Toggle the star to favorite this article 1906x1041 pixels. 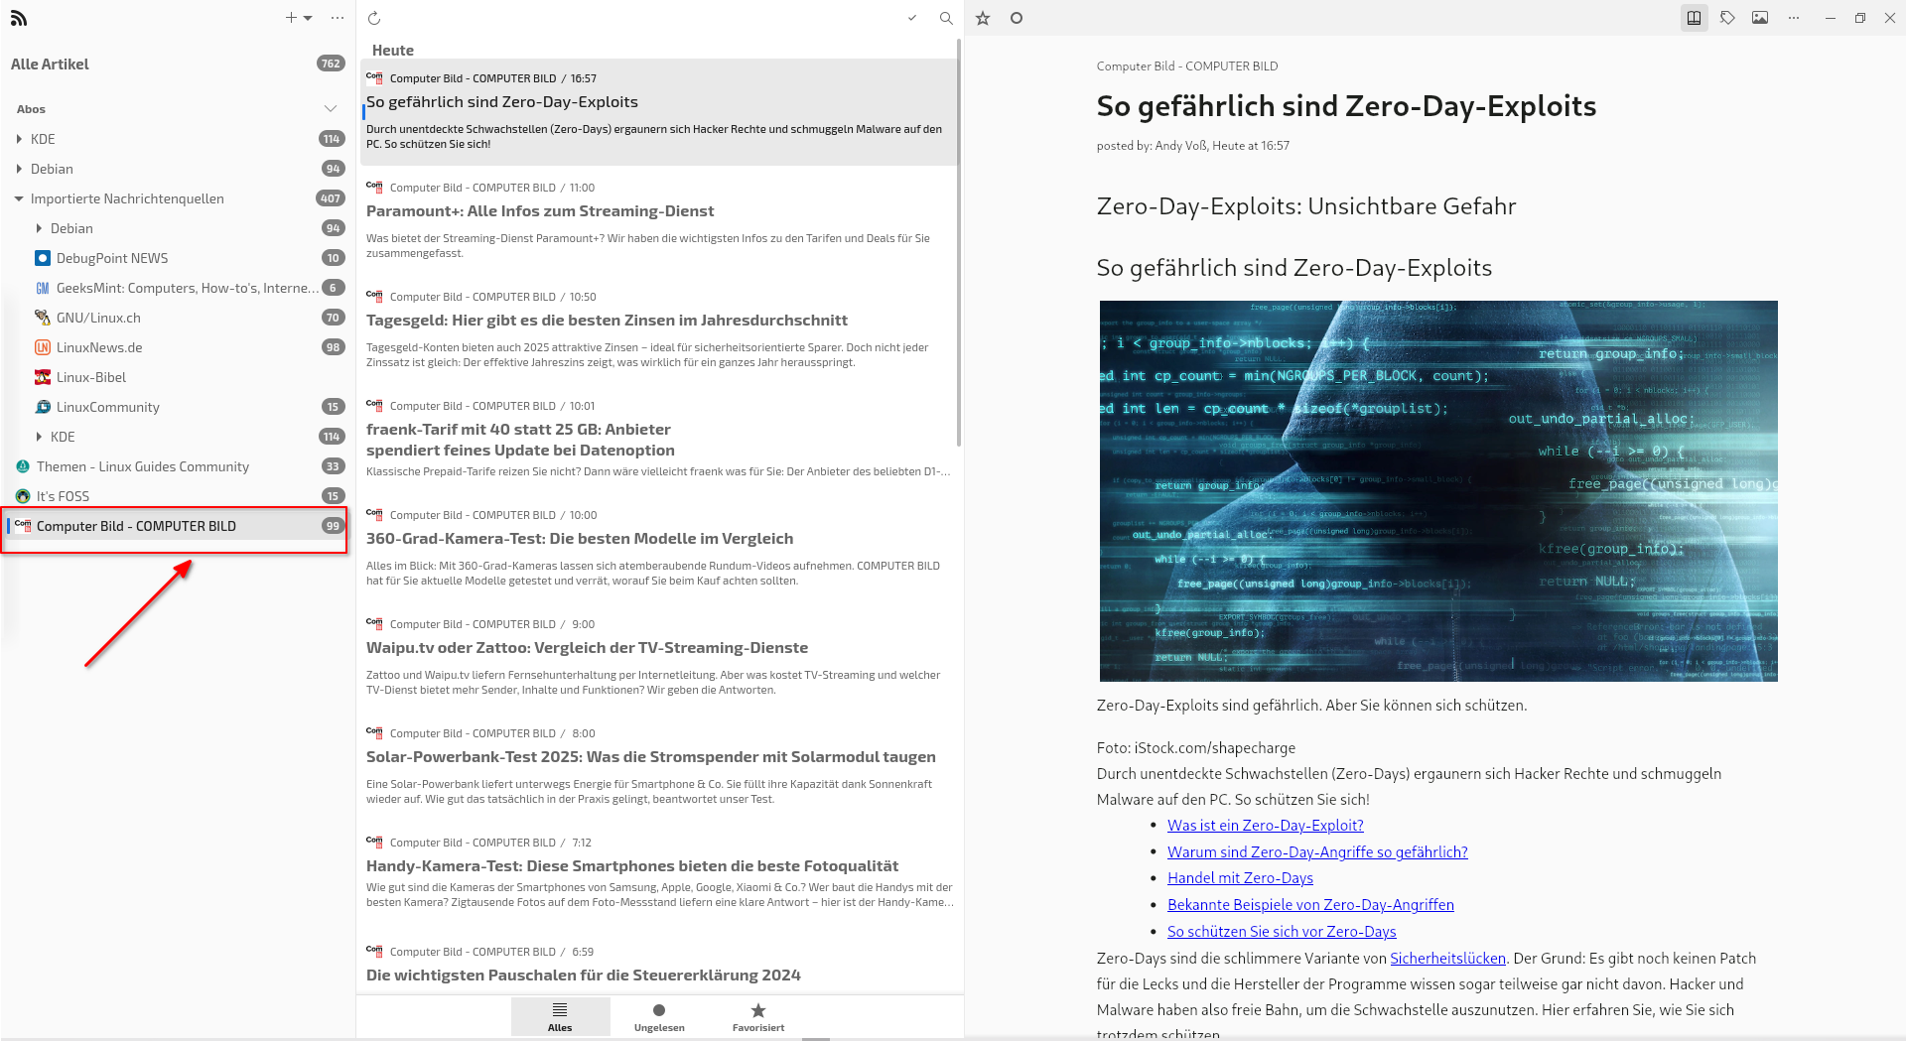coord(983,18)
